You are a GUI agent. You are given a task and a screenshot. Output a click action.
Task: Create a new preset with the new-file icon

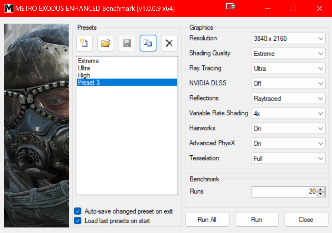85,43
